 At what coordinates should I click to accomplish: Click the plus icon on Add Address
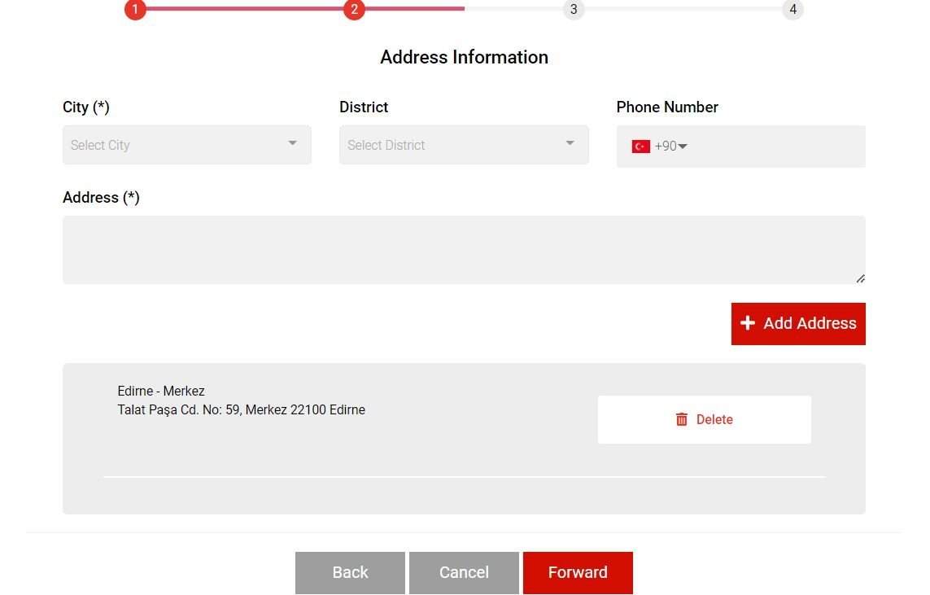coord(748,323)
